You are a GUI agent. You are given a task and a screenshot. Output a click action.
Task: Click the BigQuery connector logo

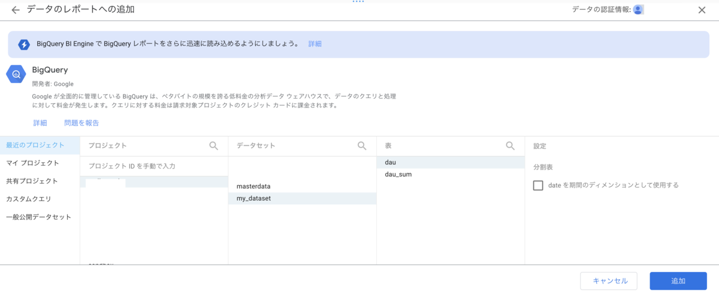[x=16, y=74]
